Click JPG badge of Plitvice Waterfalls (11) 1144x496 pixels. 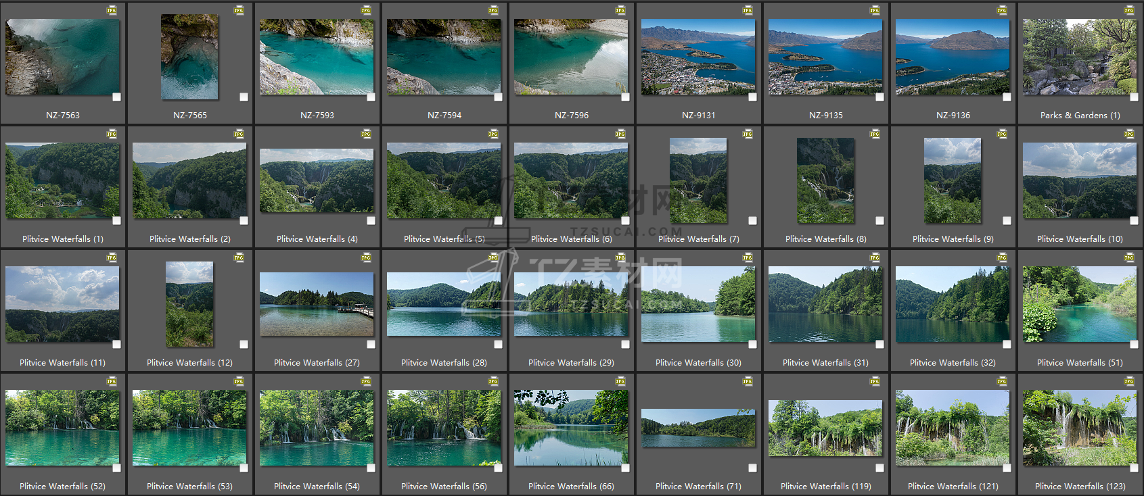pyautogui.click(x=112, y=257)
